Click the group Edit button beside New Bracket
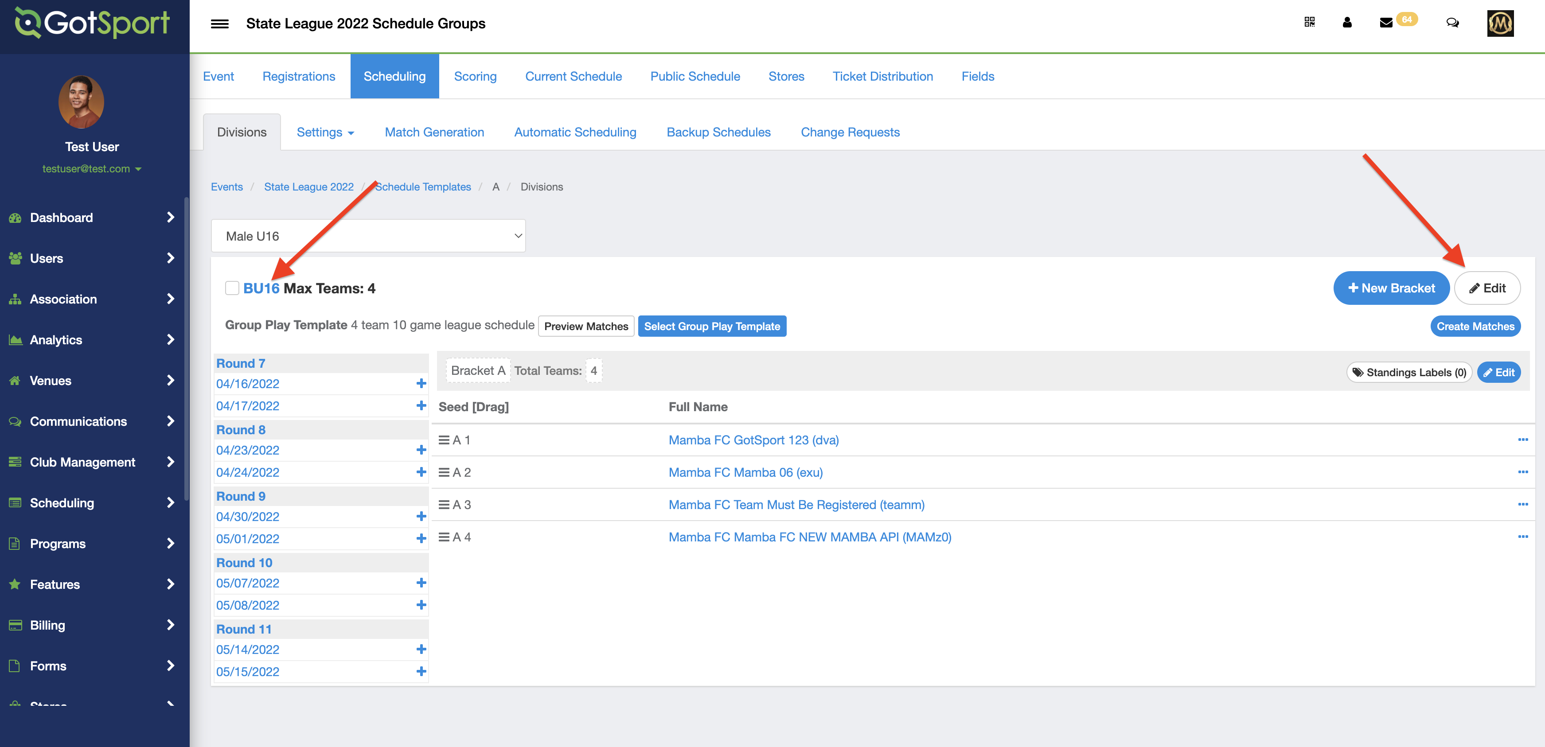 click(1487, 288)
